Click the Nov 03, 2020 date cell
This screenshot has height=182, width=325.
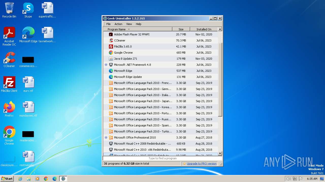pos(204,59)
